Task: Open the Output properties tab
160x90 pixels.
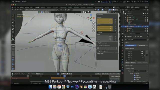Action: [122, 42]
